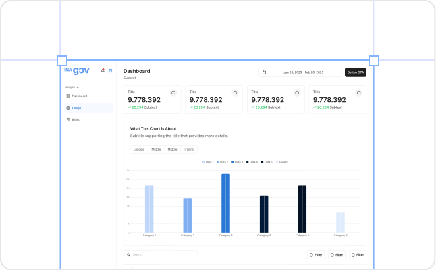Screen dimensions: 436x270
Task: Click the icon on the first Title card
Action: 173,92
